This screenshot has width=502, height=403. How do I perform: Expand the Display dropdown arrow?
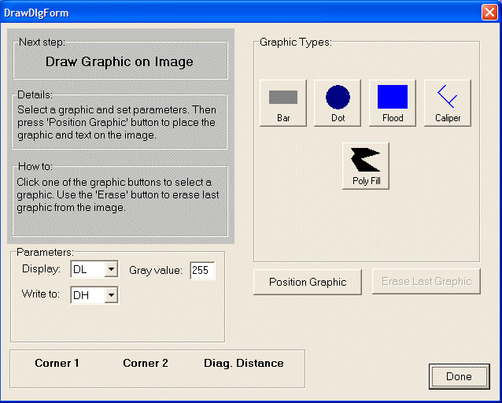111,270
